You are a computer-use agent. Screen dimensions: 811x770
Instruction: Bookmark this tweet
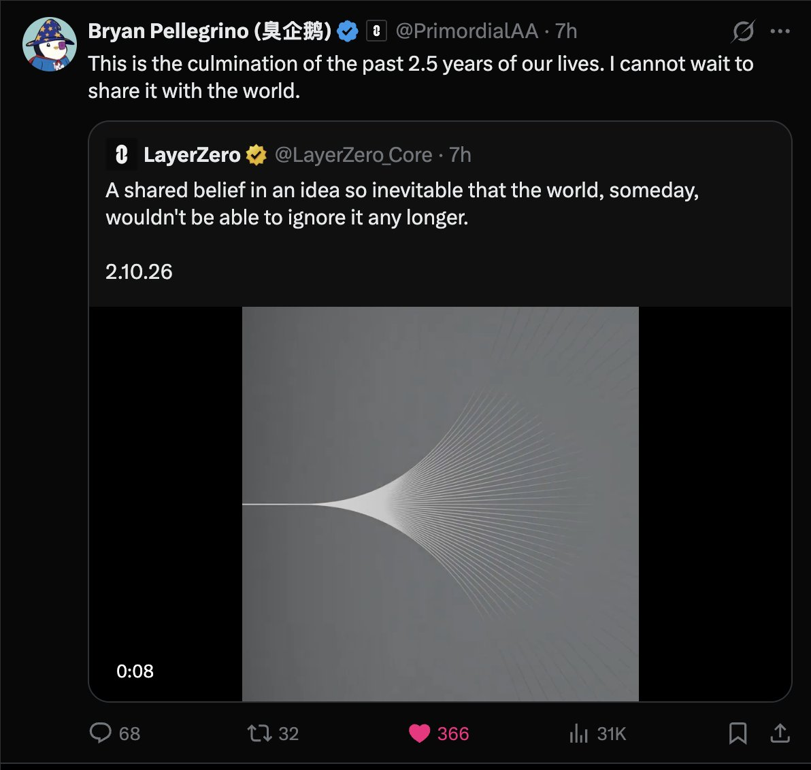coord(738,733)
